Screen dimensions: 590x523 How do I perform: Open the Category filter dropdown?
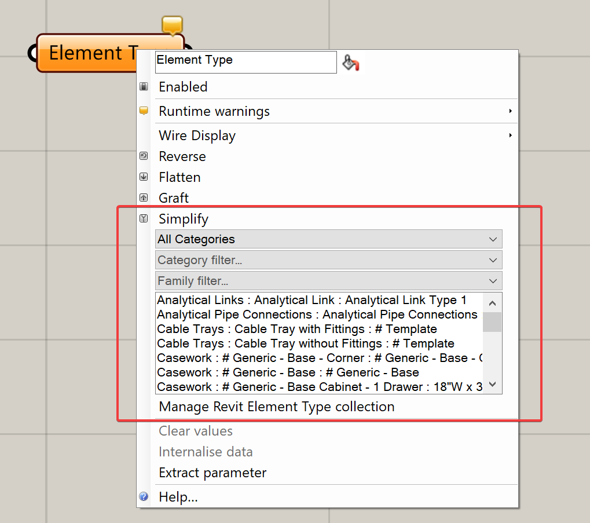pyautogui.click(x=328, y=260)
